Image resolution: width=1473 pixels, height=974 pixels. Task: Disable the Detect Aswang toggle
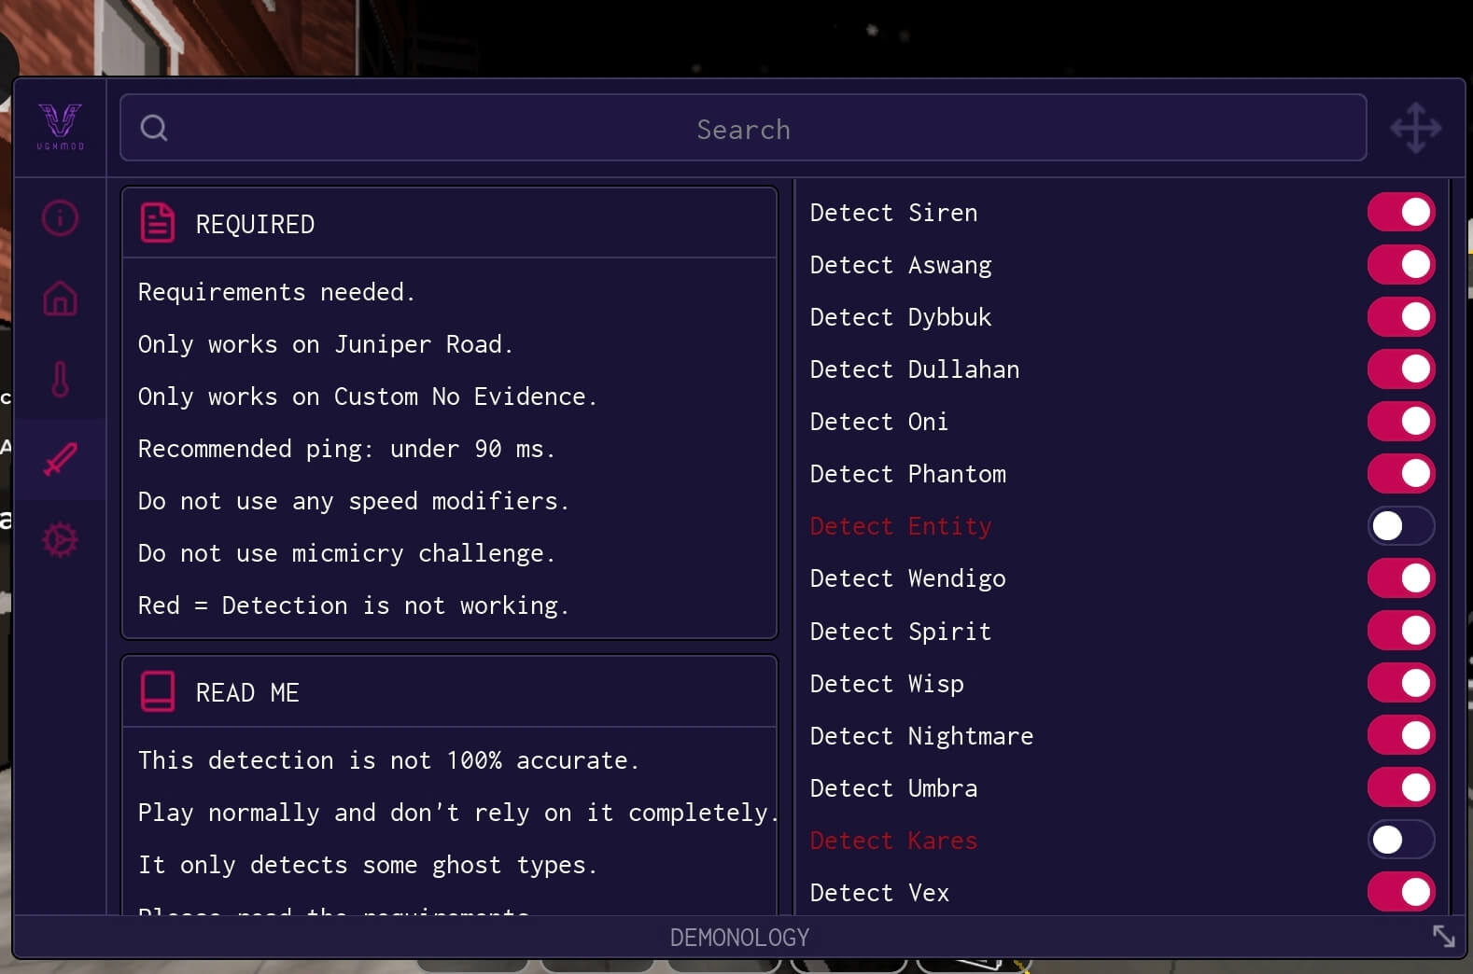point(1401,264)
